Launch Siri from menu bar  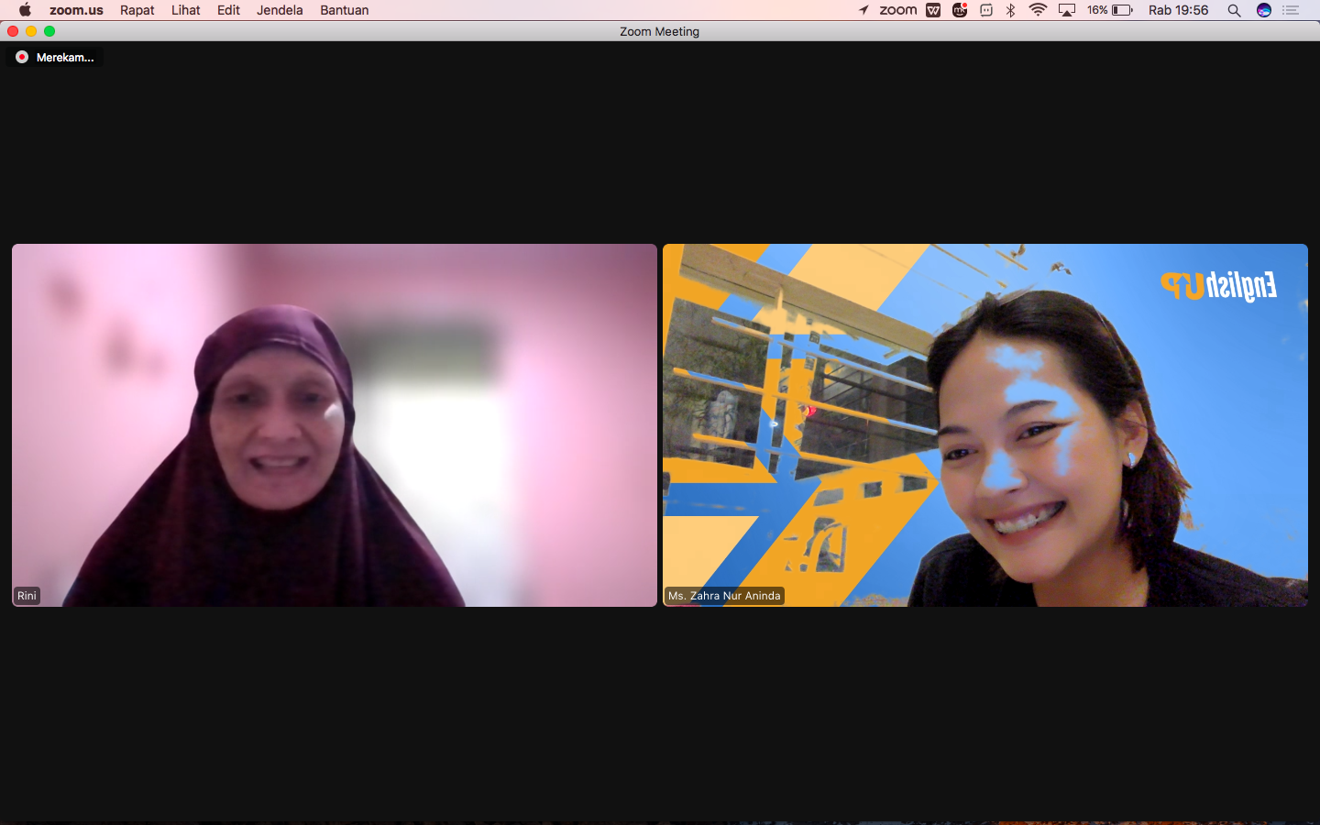[1264, 10]
